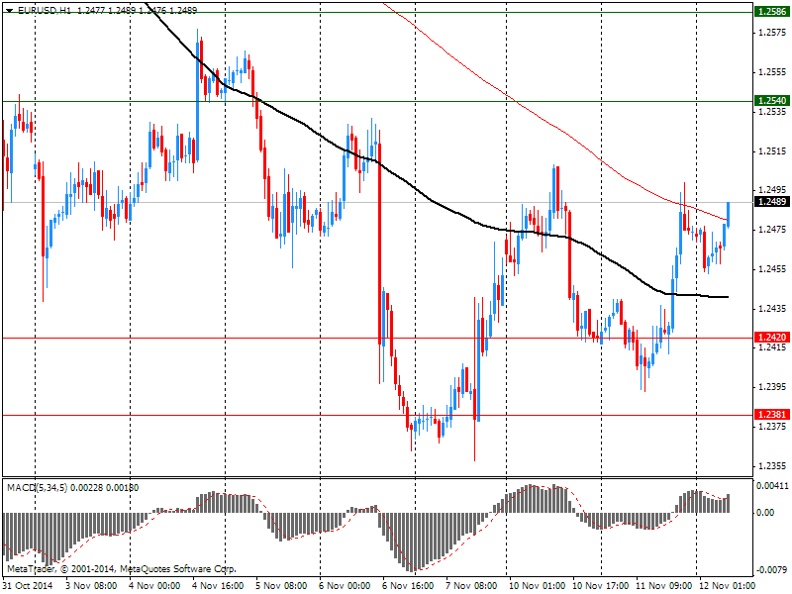Click the 1.2355 value on price scale
Image resolution: width=792 pixels, height=594 pixels.
pos(772,465)
